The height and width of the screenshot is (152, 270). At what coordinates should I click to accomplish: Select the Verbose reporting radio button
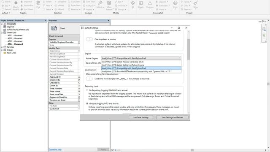[x=87, y=103]
